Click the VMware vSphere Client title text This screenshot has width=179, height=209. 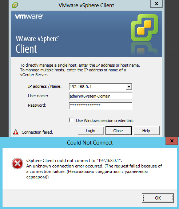(86, 5)
